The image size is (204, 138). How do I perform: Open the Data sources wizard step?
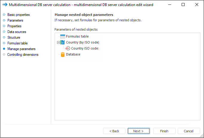(x=17, y=32)
